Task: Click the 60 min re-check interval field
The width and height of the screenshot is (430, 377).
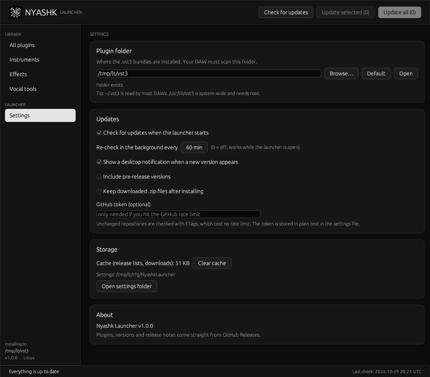Action: pyautogui.click(x=194, y=147)
